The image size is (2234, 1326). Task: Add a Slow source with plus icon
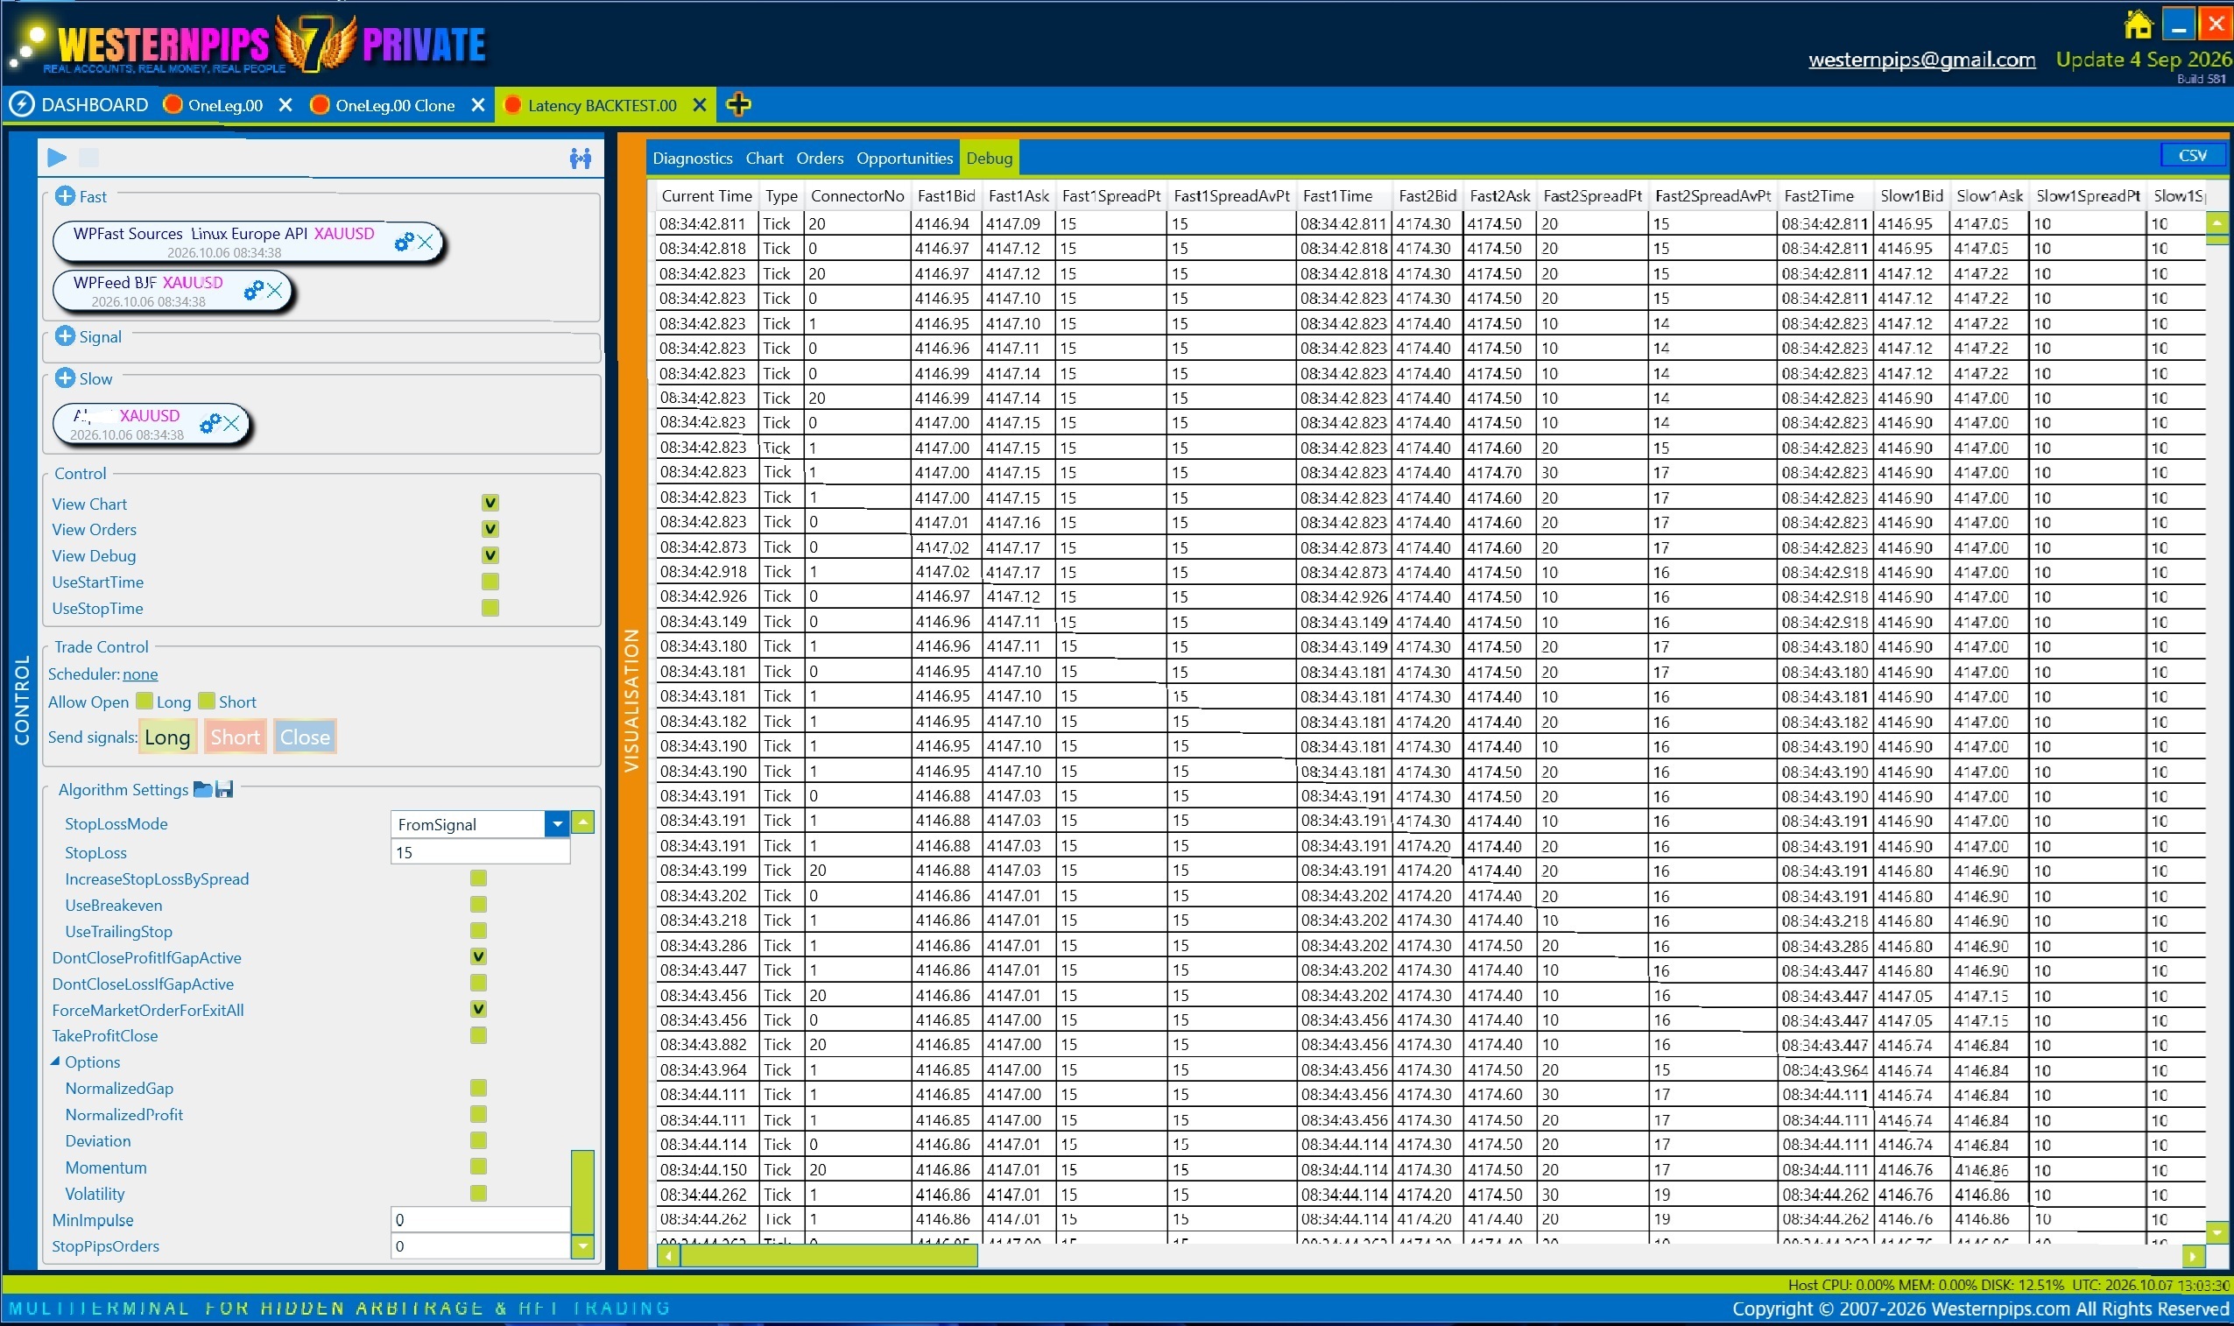(65, 378)
